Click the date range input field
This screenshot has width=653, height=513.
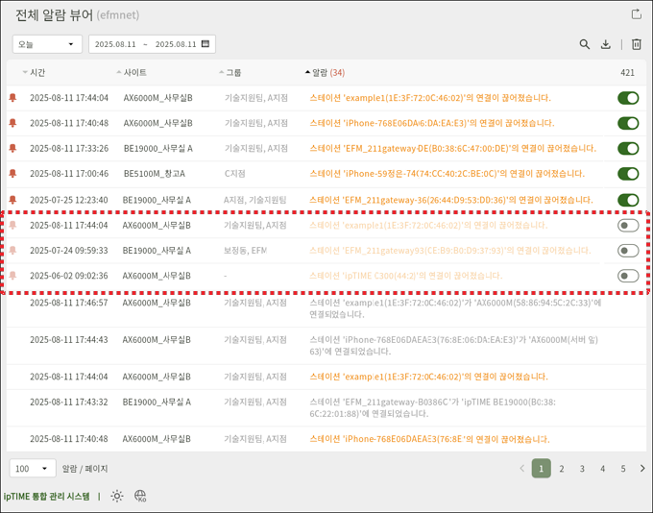tap(145, 44)
